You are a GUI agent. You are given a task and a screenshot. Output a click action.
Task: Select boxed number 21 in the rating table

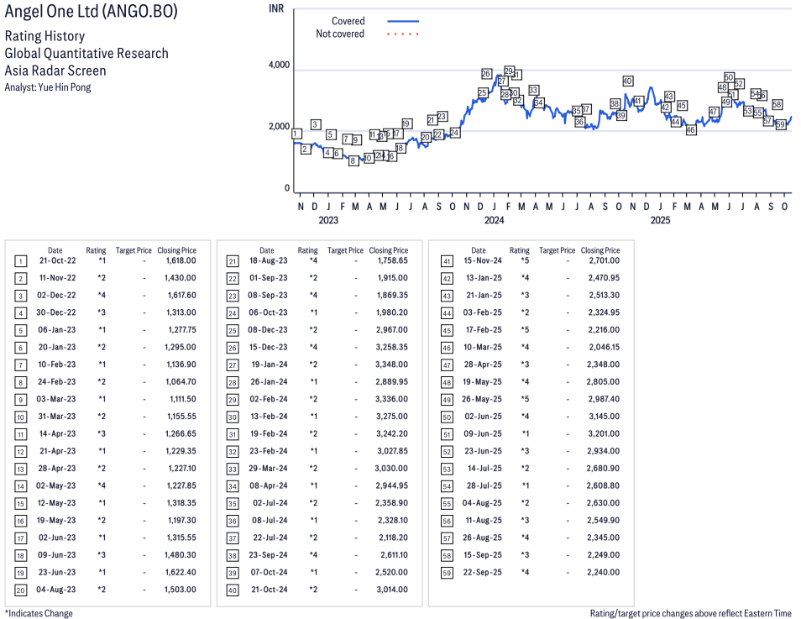pos(232,261)
